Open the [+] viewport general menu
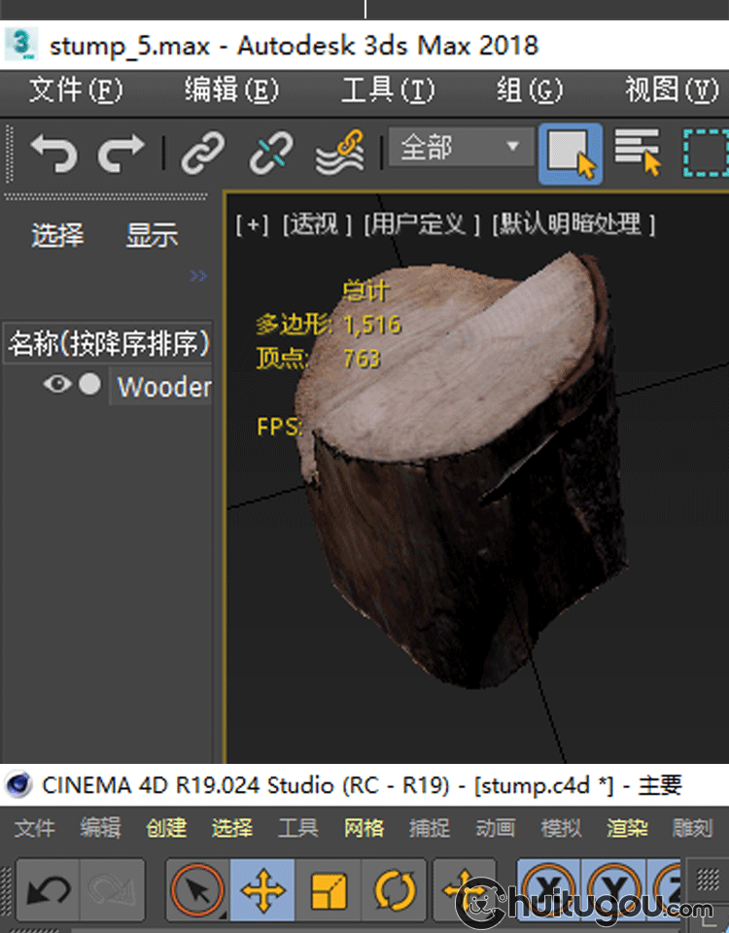Viewport: 729px width, 933px height. pyautogui.click(x=252, y=225)
